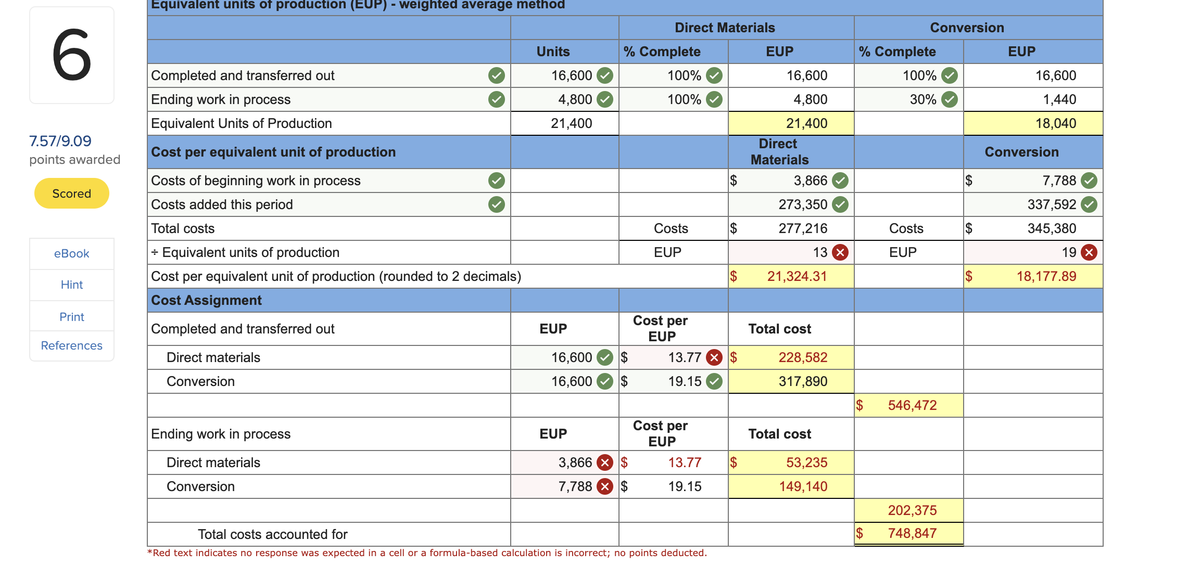Select the yellow Total costs accounted for cell
This screenshot has width=1188, height=566.
[908, 533]
